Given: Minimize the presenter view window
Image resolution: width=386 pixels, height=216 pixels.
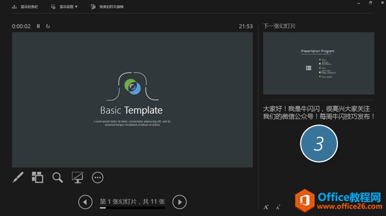Looking at the screenshot, I should (x=359, y=3).
